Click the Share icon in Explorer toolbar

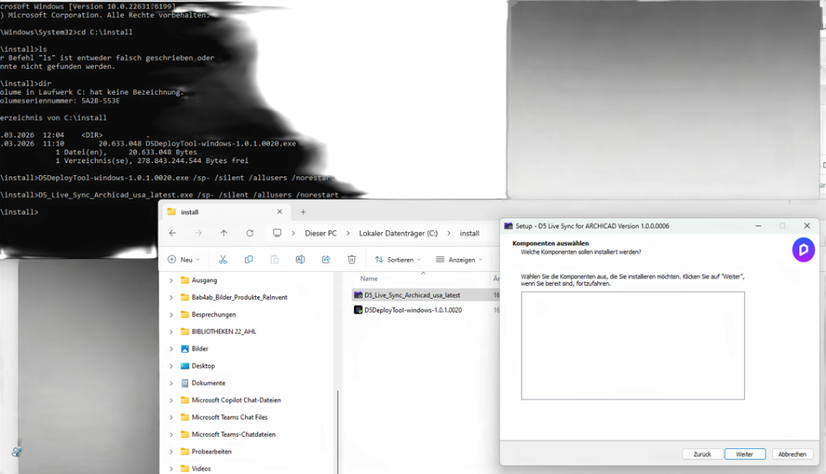point(326,260)
